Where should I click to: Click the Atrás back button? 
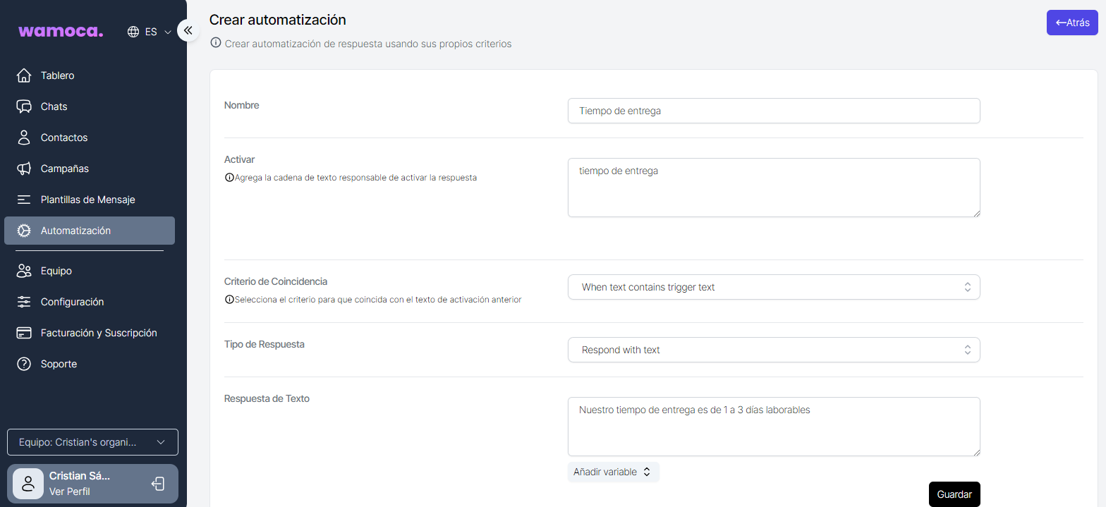1072,23
